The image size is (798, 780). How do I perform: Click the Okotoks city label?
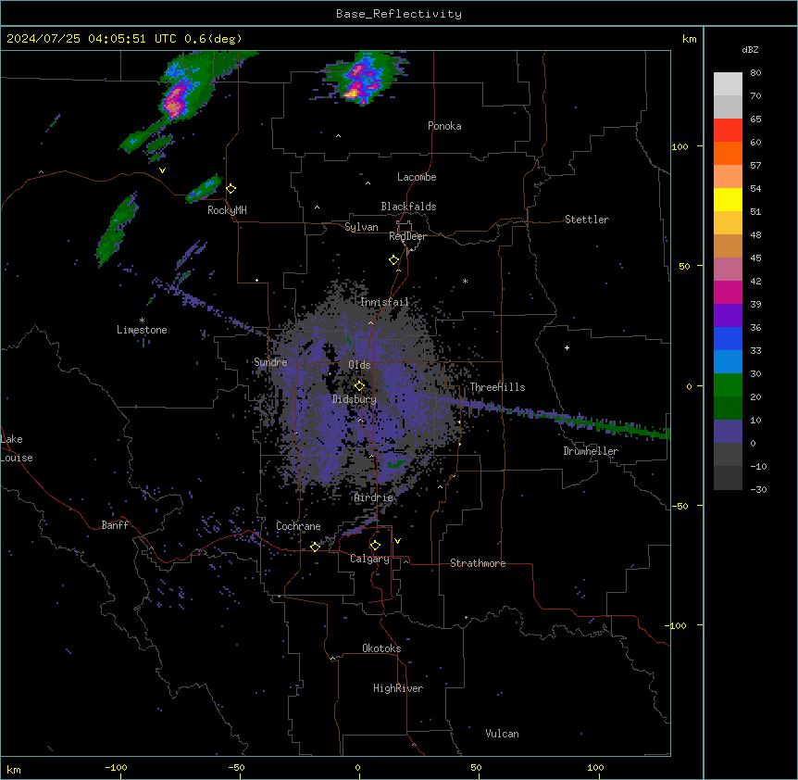click(381, 648)
